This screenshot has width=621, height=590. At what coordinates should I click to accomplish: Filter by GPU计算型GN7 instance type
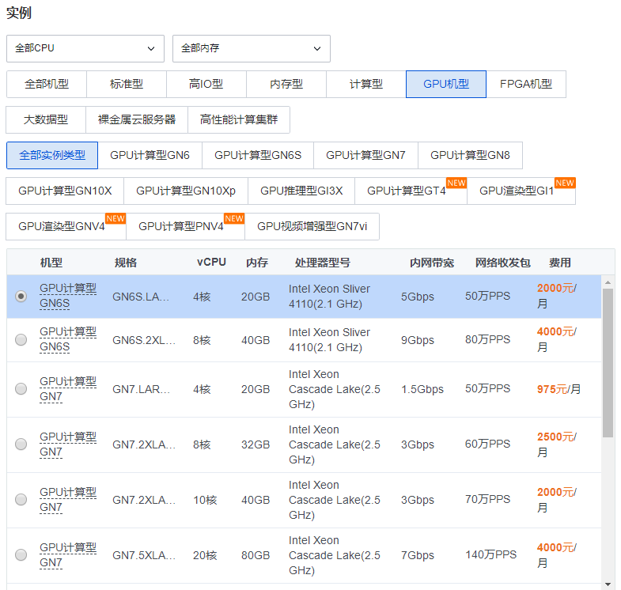pyautogui.click(x=365, y=155)
